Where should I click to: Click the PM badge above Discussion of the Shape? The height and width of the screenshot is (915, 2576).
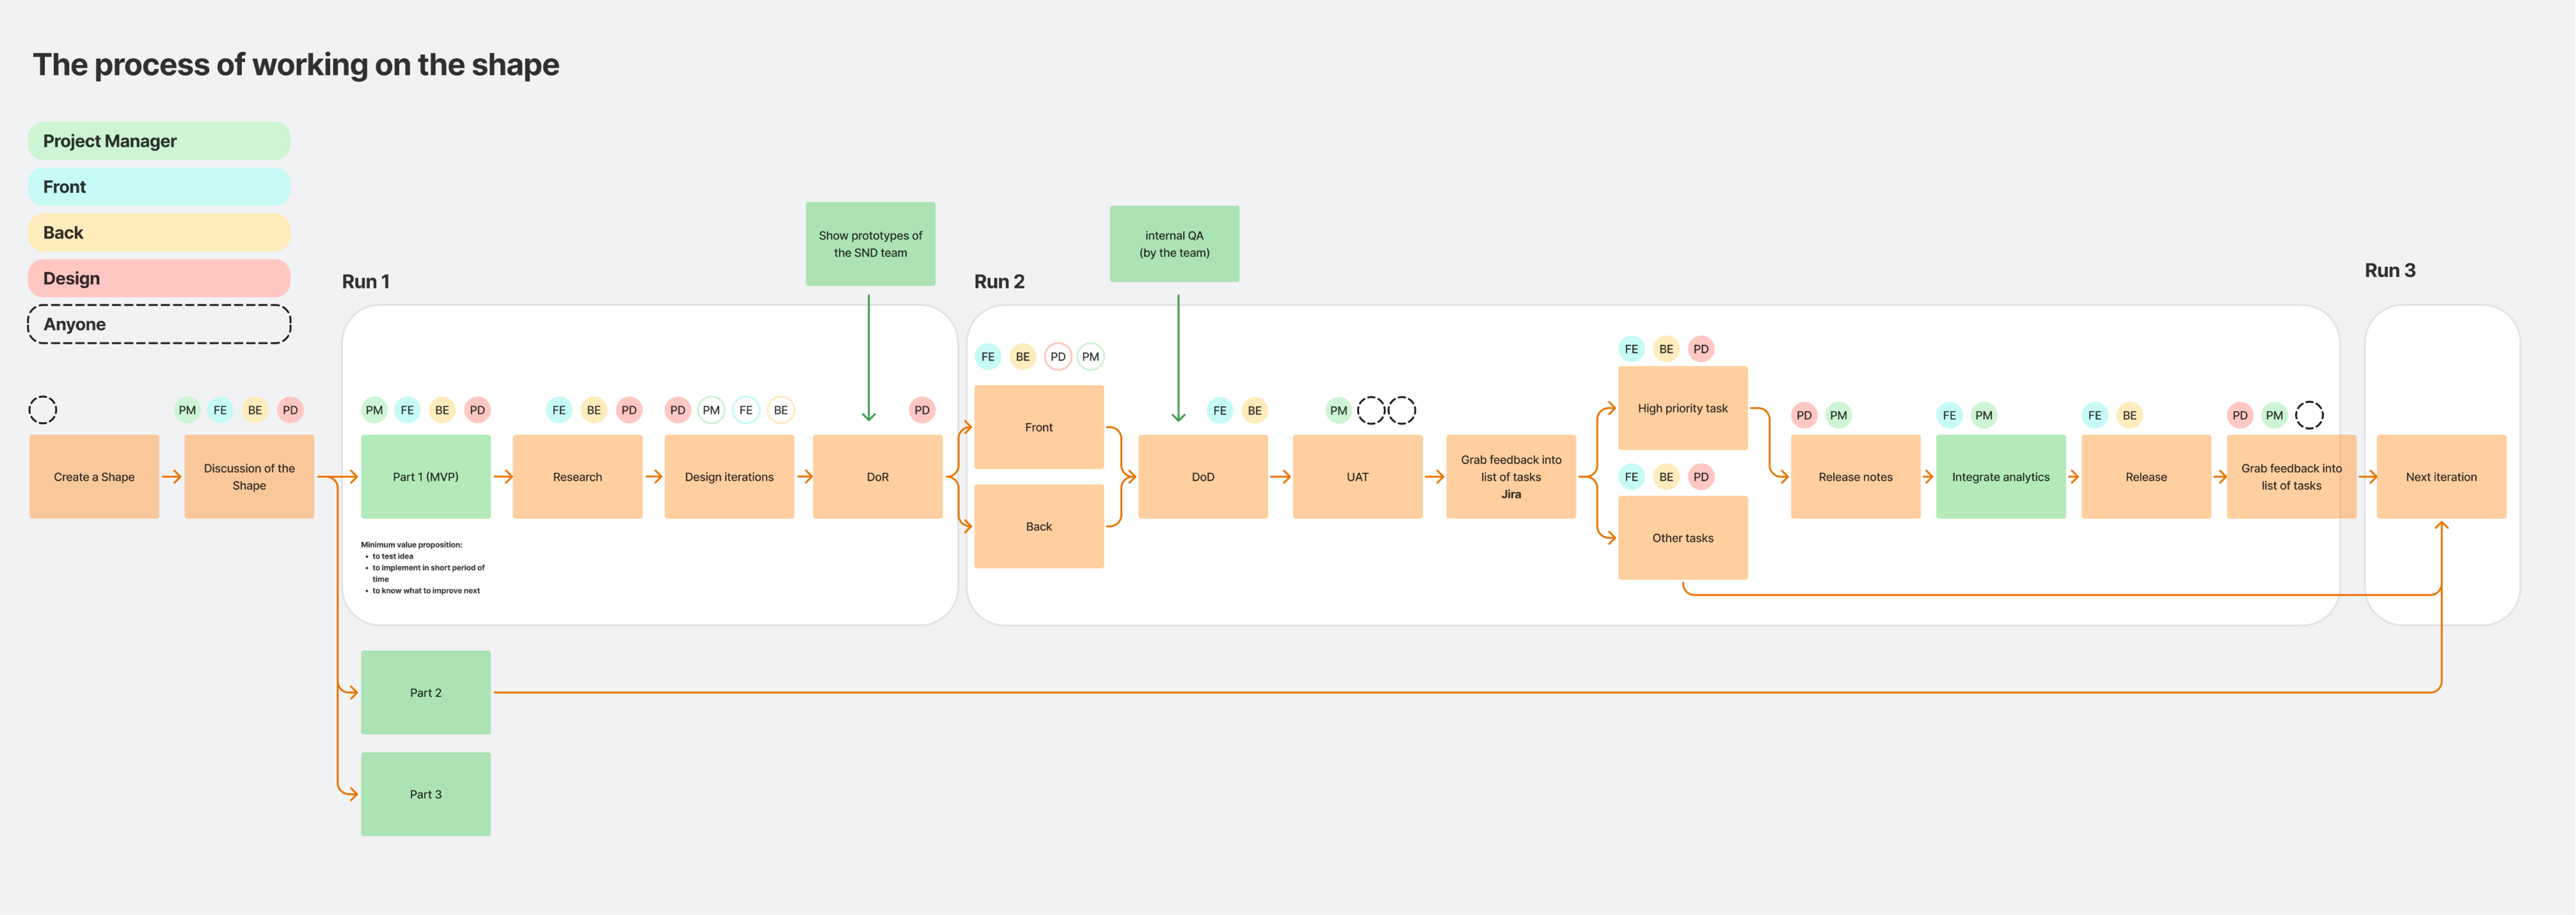click(x=187, y=410)
